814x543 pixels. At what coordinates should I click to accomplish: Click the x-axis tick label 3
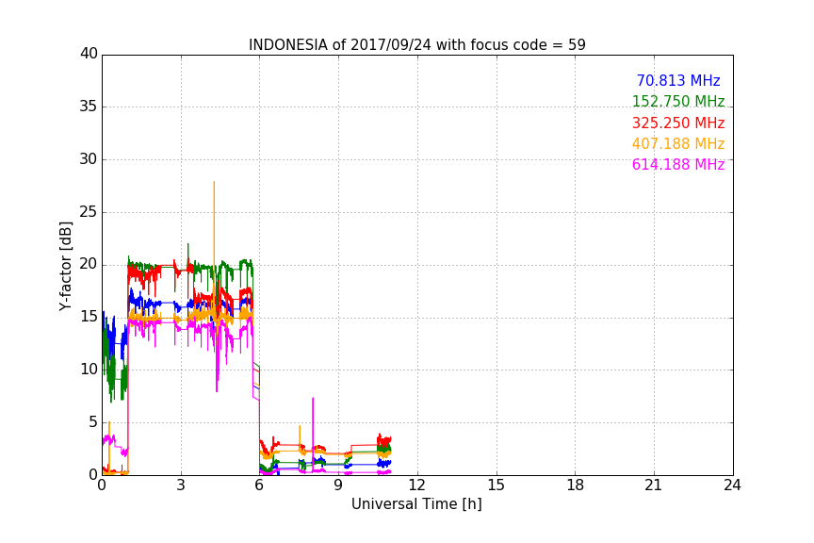tap(181, 485)
